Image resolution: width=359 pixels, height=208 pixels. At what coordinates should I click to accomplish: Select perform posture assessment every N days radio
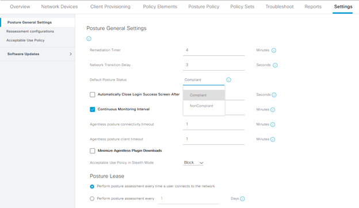(x=92, y=199)
